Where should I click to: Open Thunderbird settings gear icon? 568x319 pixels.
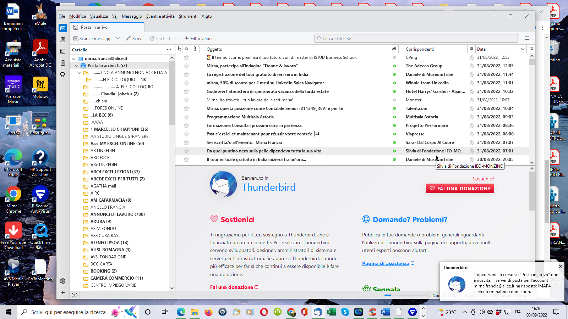click(63, 281)
